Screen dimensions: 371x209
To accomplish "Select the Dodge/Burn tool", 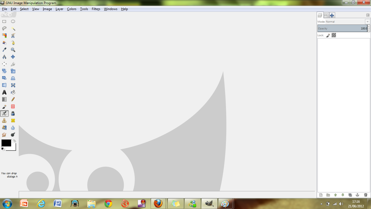I will [13, 135].
